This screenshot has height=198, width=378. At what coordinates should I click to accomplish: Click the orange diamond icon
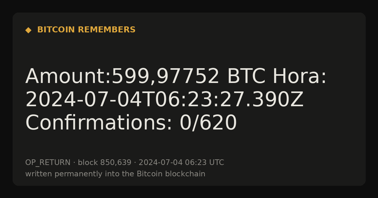28,30
